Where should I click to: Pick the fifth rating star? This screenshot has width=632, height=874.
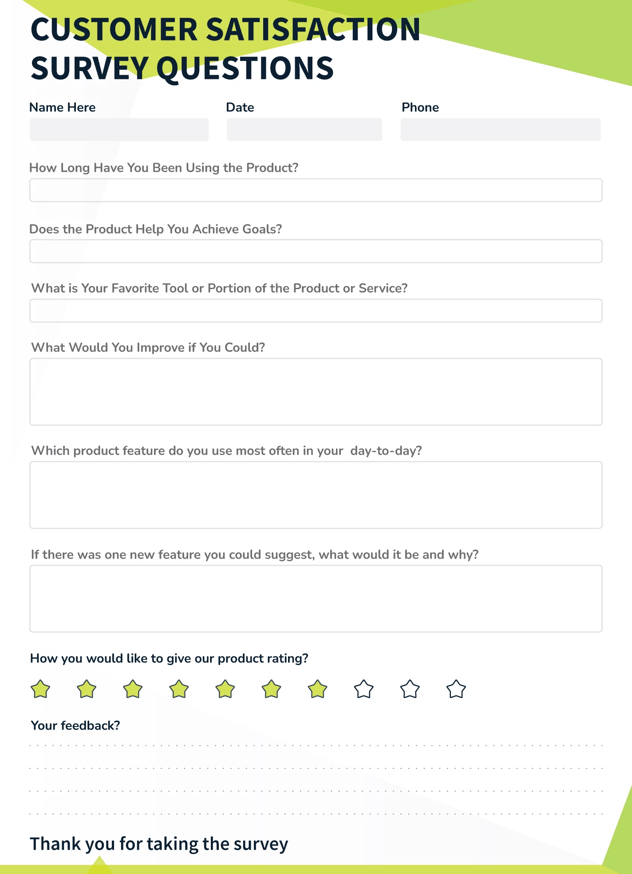tap(225, 690)
